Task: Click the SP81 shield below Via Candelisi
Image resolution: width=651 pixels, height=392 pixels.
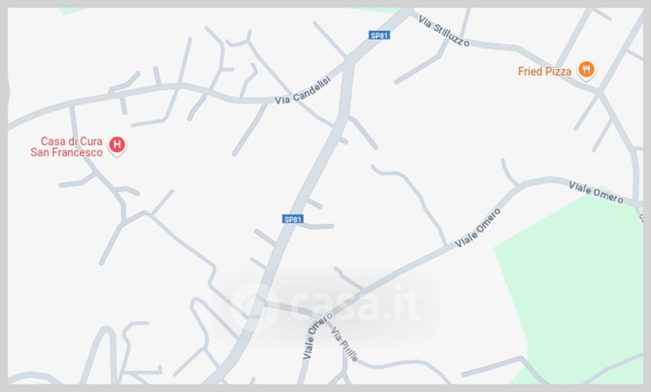Action: 293,219
